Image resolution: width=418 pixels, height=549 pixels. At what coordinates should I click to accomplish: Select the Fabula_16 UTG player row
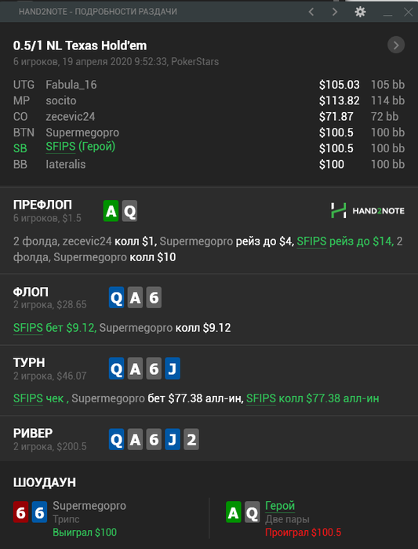click(209, 85)
